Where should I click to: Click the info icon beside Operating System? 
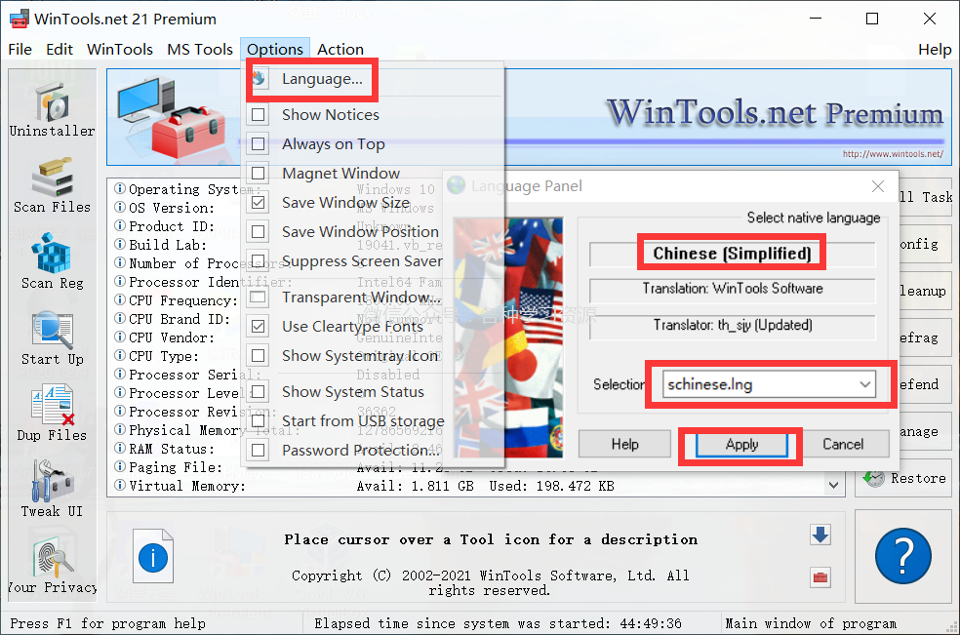point(120,188)
